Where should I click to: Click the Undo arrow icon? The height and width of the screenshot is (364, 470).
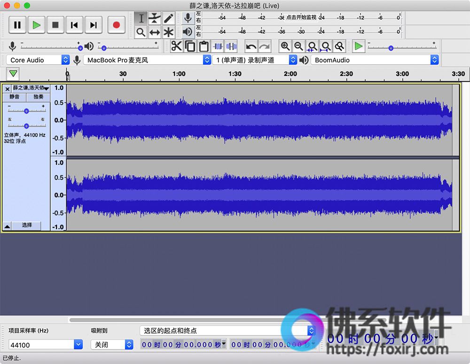point(251,46)
